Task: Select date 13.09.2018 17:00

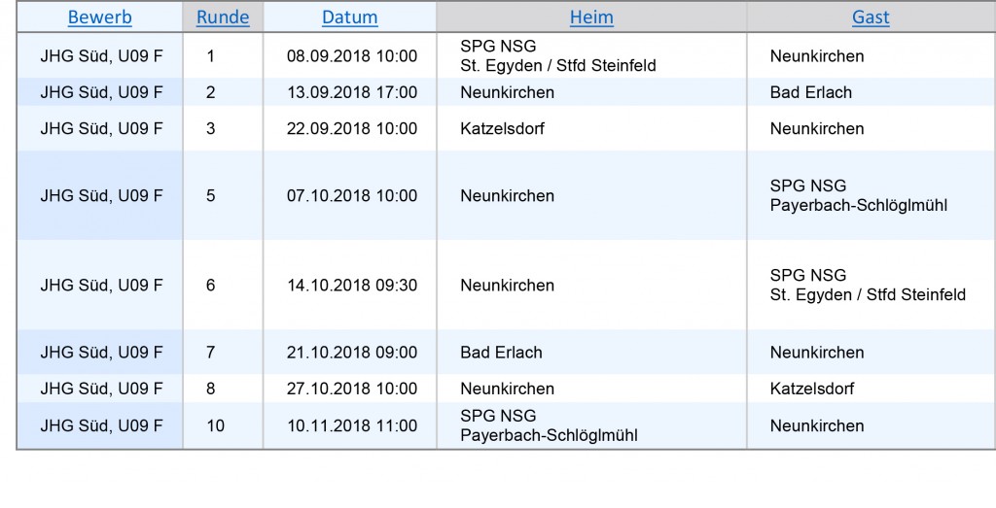Action: 352,92
